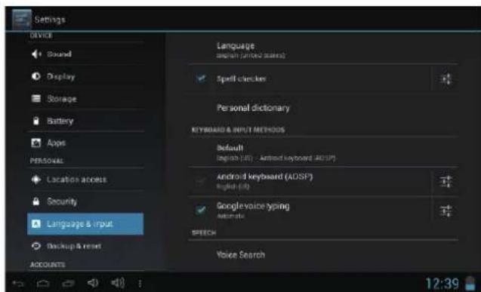Click the Settings title text
Image resolution: width=481 pixels, height=292 pixels.
coord(50,20)
